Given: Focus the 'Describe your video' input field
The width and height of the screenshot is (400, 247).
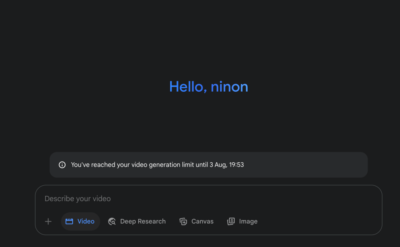Looking at the screenshot, I should (x=156, y=199).
